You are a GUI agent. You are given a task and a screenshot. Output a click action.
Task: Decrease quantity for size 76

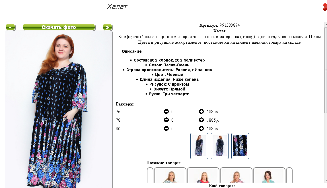coord(166,111)
